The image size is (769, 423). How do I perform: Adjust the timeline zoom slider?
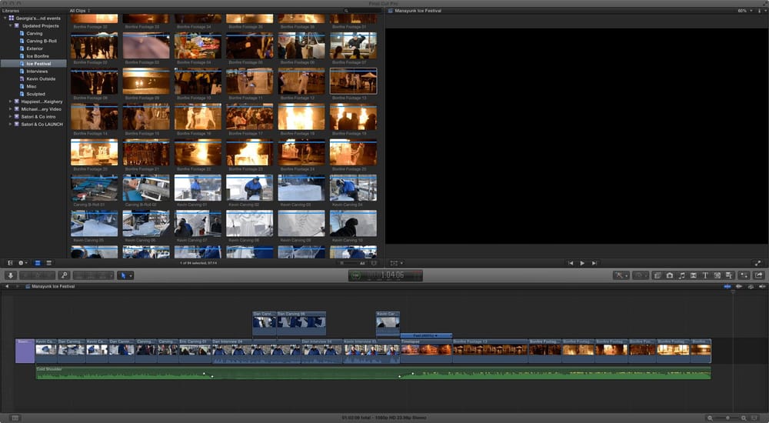727,418
